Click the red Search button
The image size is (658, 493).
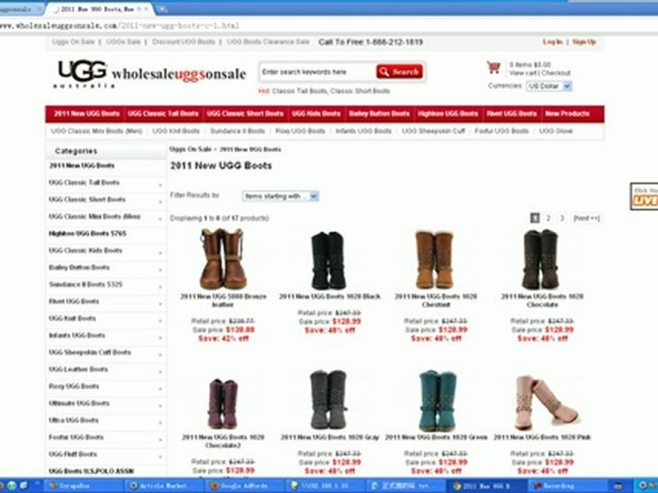click(x=399, y=72)
